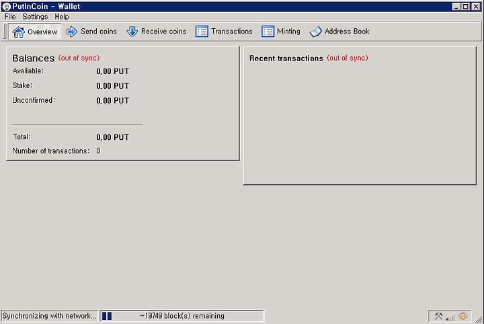Open the Address Book label
The image size is (484, 324).
coord(347,32)
